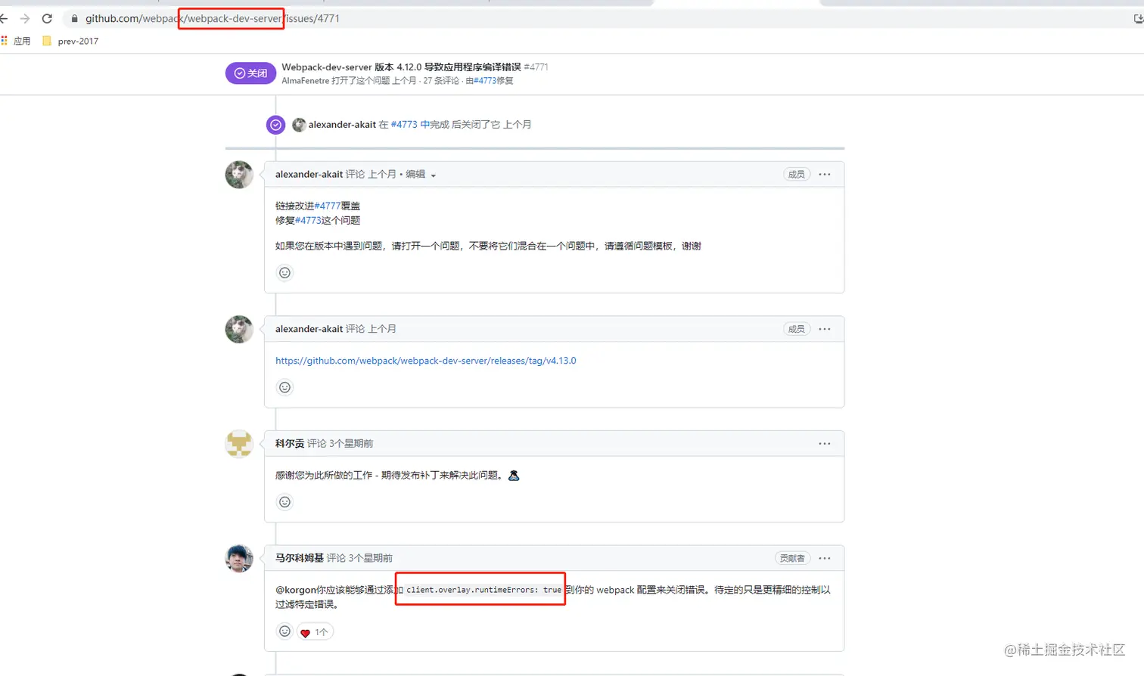The height and width of the screenshot is (676, 1144).
Task: Reload the page with the refresh icon
Action: [47, 18]
